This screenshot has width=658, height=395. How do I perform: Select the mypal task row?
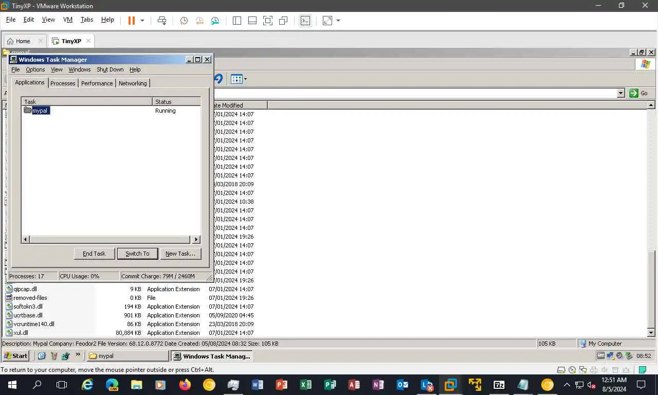[111, 111]
